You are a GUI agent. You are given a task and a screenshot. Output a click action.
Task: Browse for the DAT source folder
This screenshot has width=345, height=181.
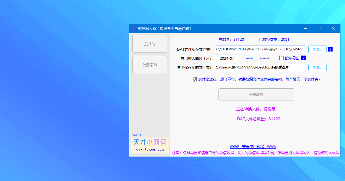317,49
